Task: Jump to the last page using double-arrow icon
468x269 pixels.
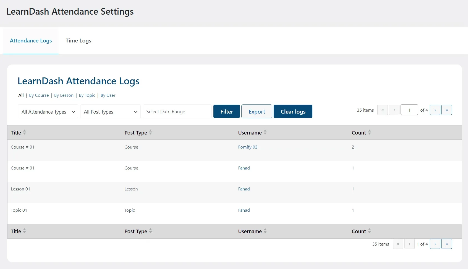Action: [447, 110]
